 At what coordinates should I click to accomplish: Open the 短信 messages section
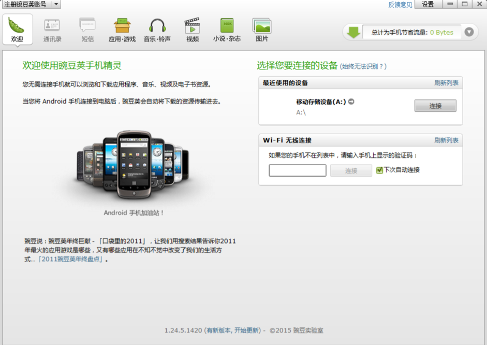coord(87,30)
